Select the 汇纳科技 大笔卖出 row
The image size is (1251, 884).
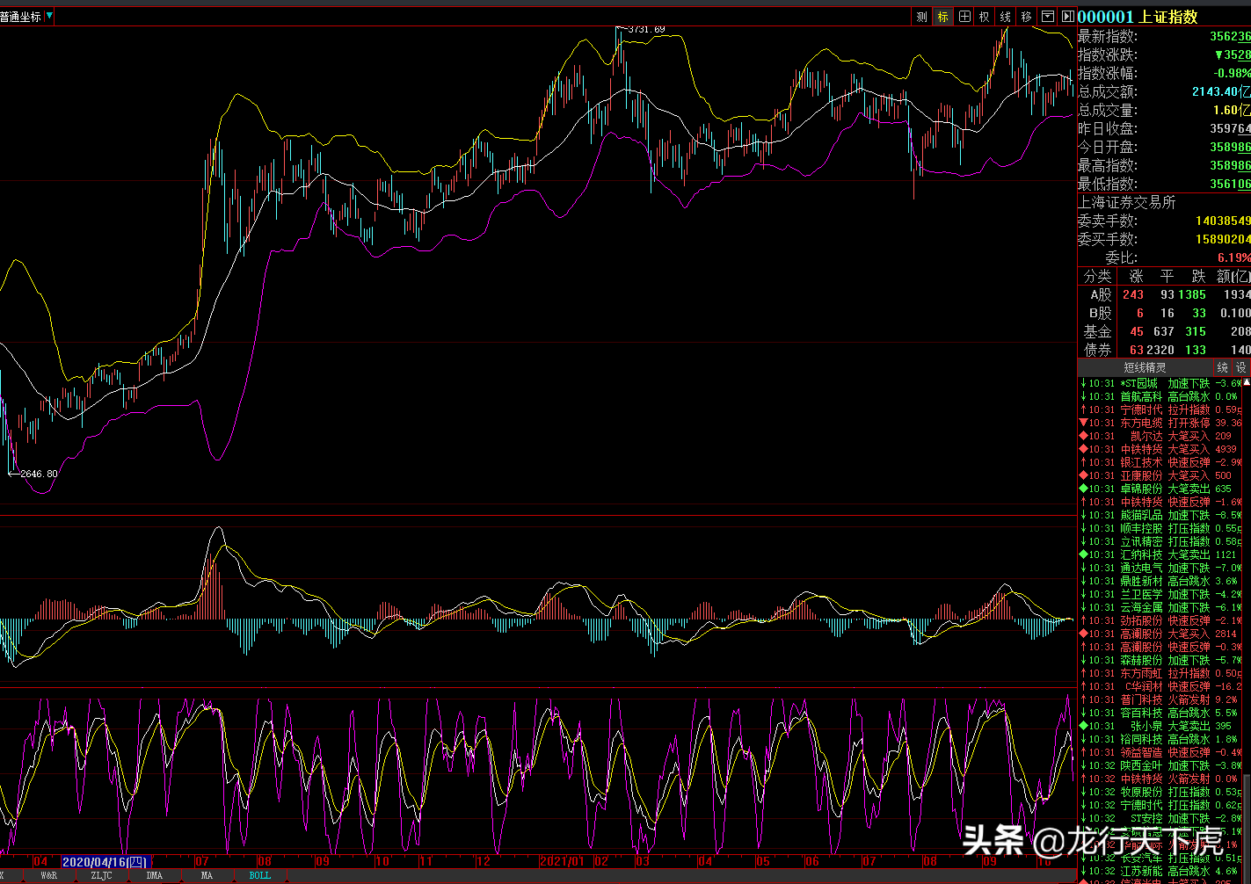[x=1160, y=555]
